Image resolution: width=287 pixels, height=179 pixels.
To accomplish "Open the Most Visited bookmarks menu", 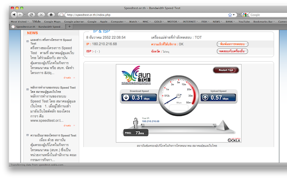I will point(20,21).
